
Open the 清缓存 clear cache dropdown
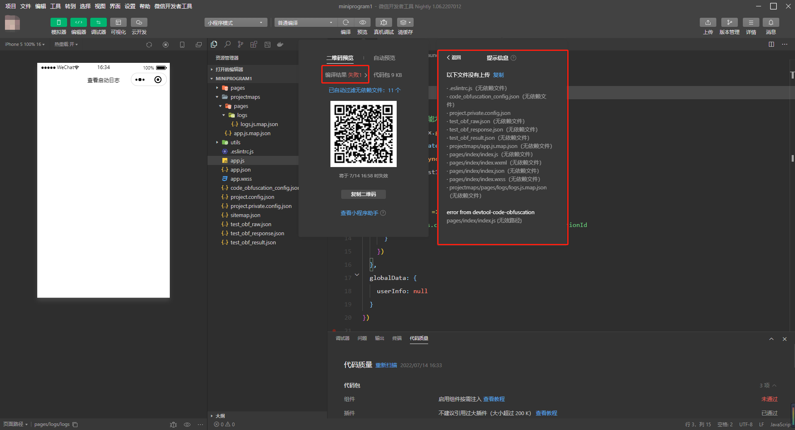405,22
